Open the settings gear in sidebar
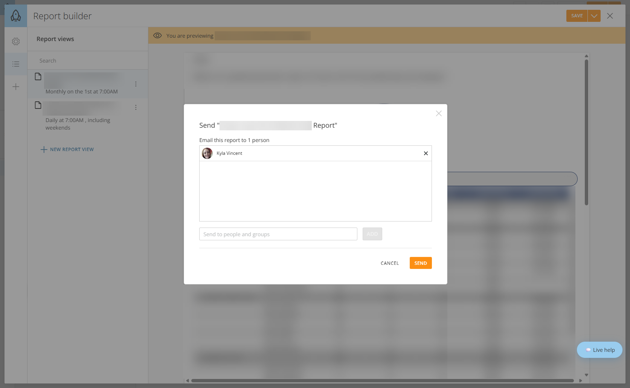 16,41
